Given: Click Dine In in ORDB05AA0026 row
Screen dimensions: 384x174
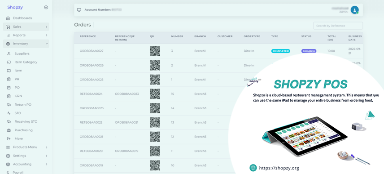Looking at the screenshot, I should pyautogui.click(x=249, y=65).
